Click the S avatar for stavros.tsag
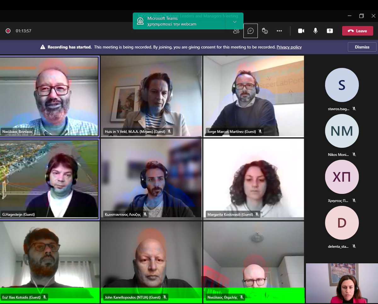This screenshot has height=304, width=378. pos(342,85)
